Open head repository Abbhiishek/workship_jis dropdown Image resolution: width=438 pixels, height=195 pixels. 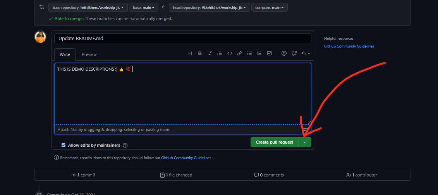210,7
